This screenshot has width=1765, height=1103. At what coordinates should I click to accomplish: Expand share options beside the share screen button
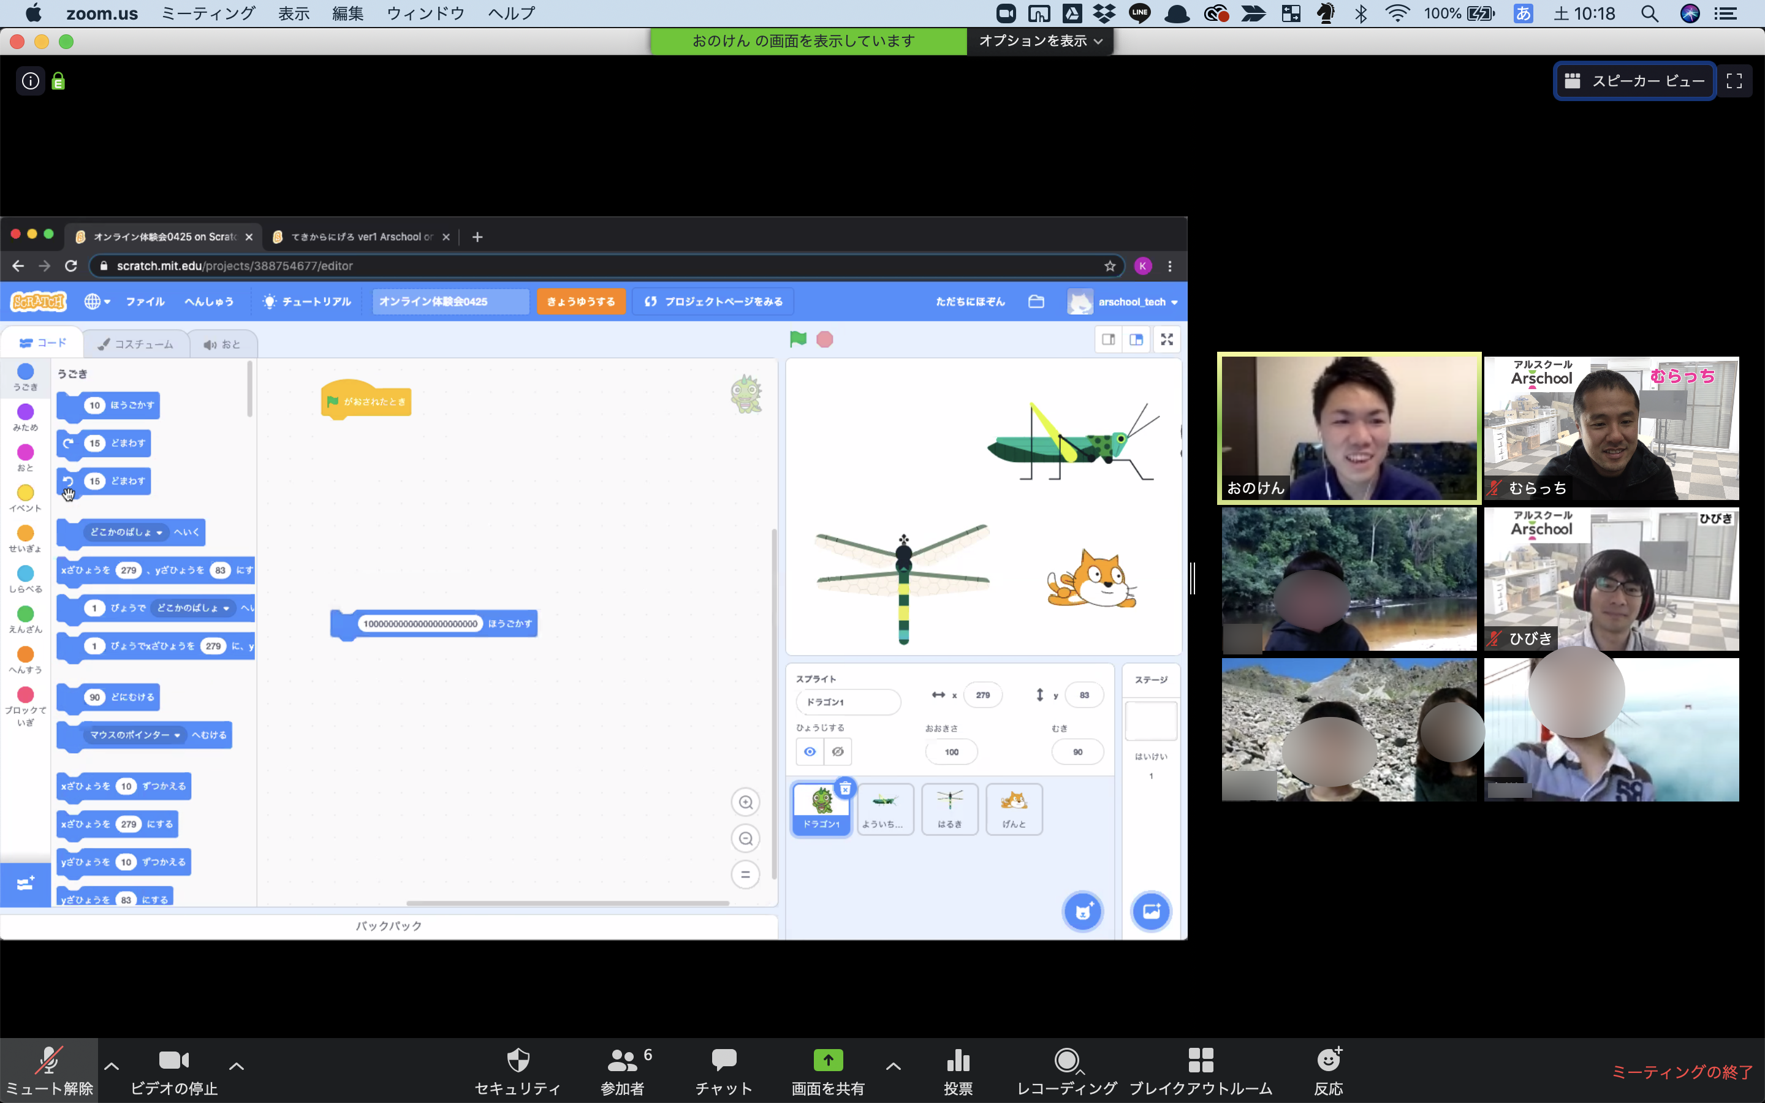[894, 1066]
